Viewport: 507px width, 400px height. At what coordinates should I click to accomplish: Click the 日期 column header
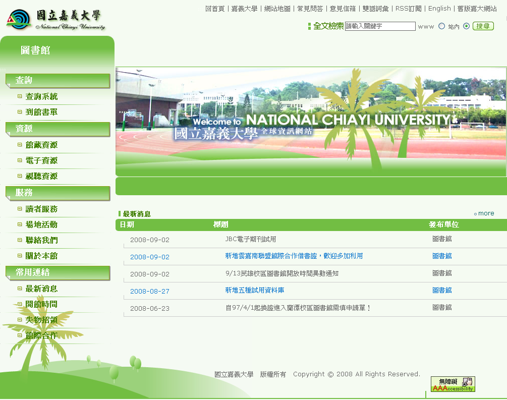[x=127, y=224]
